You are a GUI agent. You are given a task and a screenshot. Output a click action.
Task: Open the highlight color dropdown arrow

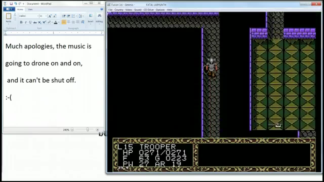(x=52, y=22)
